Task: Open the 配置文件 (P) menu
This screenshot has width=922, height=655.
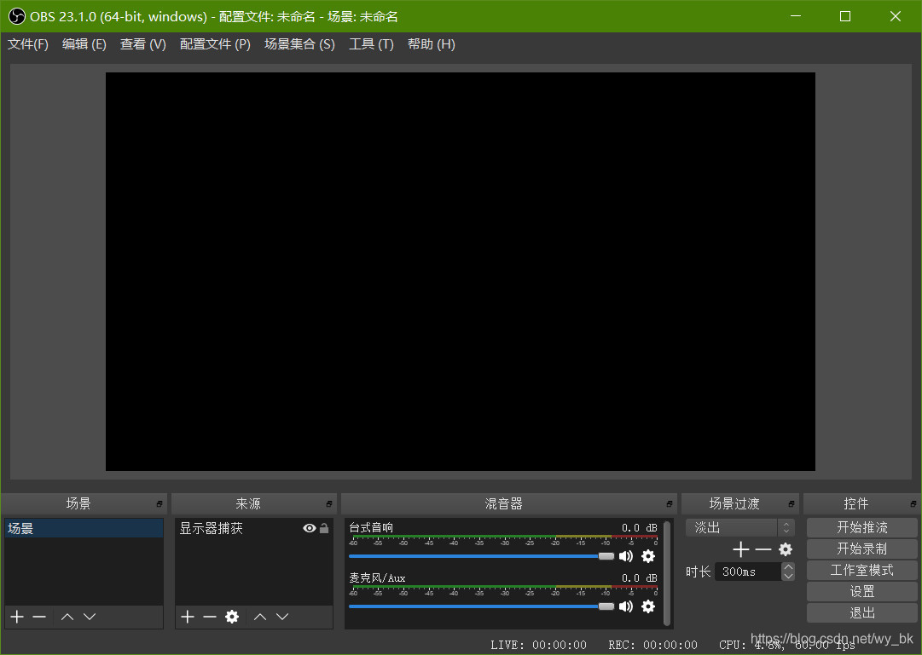Action: tap(215, 44)
